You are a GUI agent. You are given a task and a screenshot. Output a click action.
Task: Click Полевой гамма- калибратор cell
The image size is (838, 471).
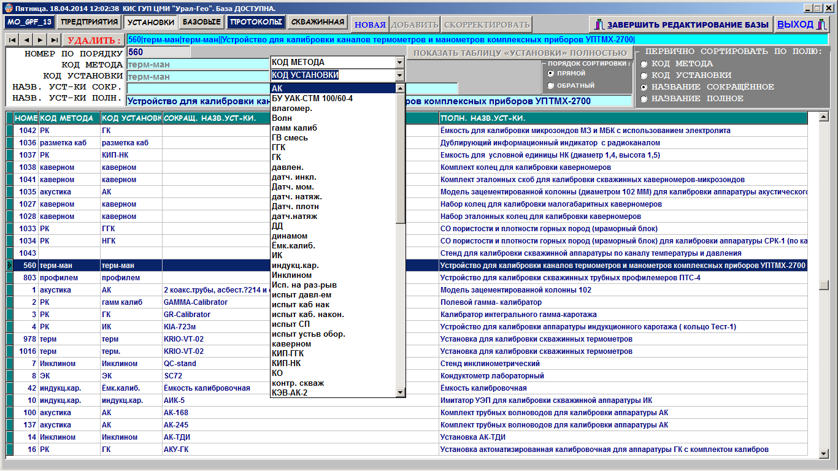[x=623, y=302]
